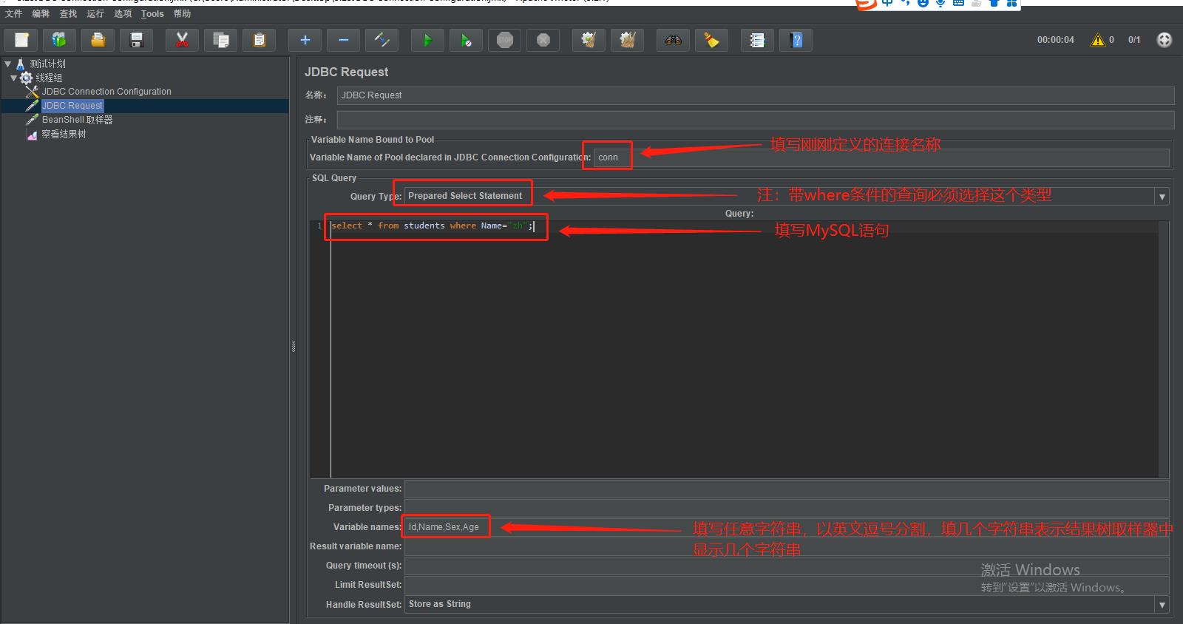Viewport: 1183px width, 624px height.
Task: Stop the running test
Action: click(x=504, y=40)
